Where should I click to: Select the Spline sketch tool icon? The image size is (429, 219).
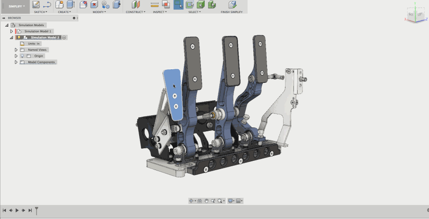coord(47,5)
